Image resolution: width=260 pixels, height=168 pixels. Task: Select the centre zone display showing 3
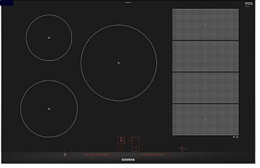[x=128, y=140]
